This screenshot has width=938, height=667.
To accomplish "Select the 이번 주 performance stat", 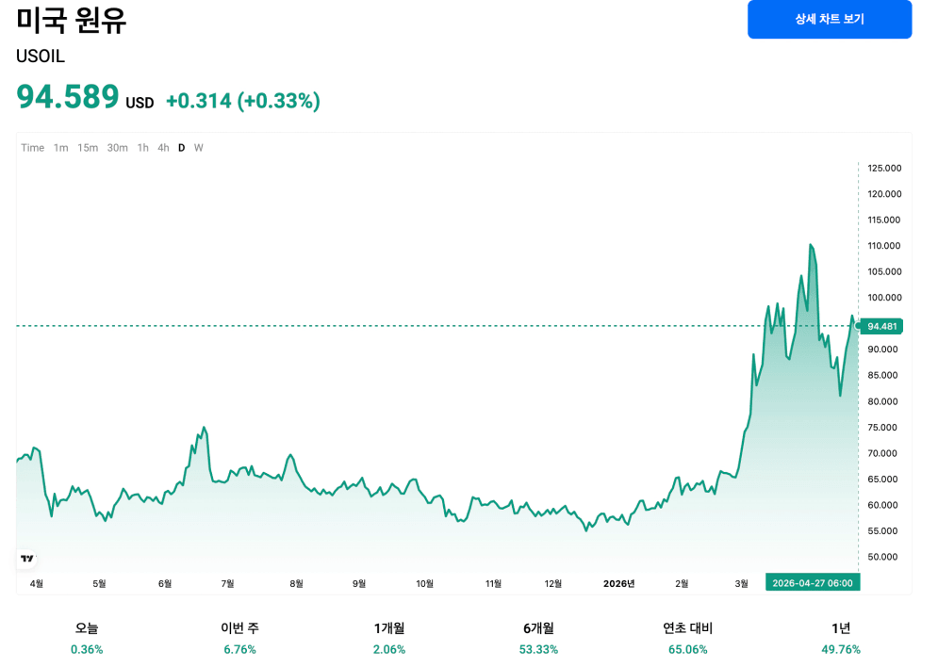I will tap(239, 639).
